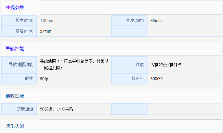Click the 航路点 label cell

click(x=129, y=79)
